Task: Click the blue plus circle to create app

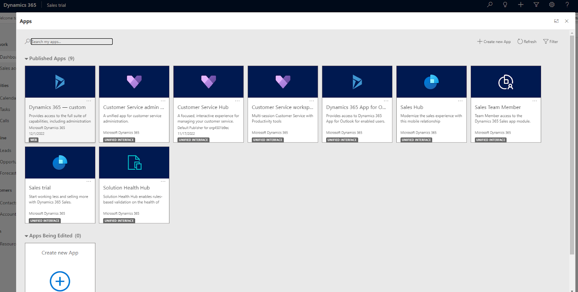Action: (60, 281)
